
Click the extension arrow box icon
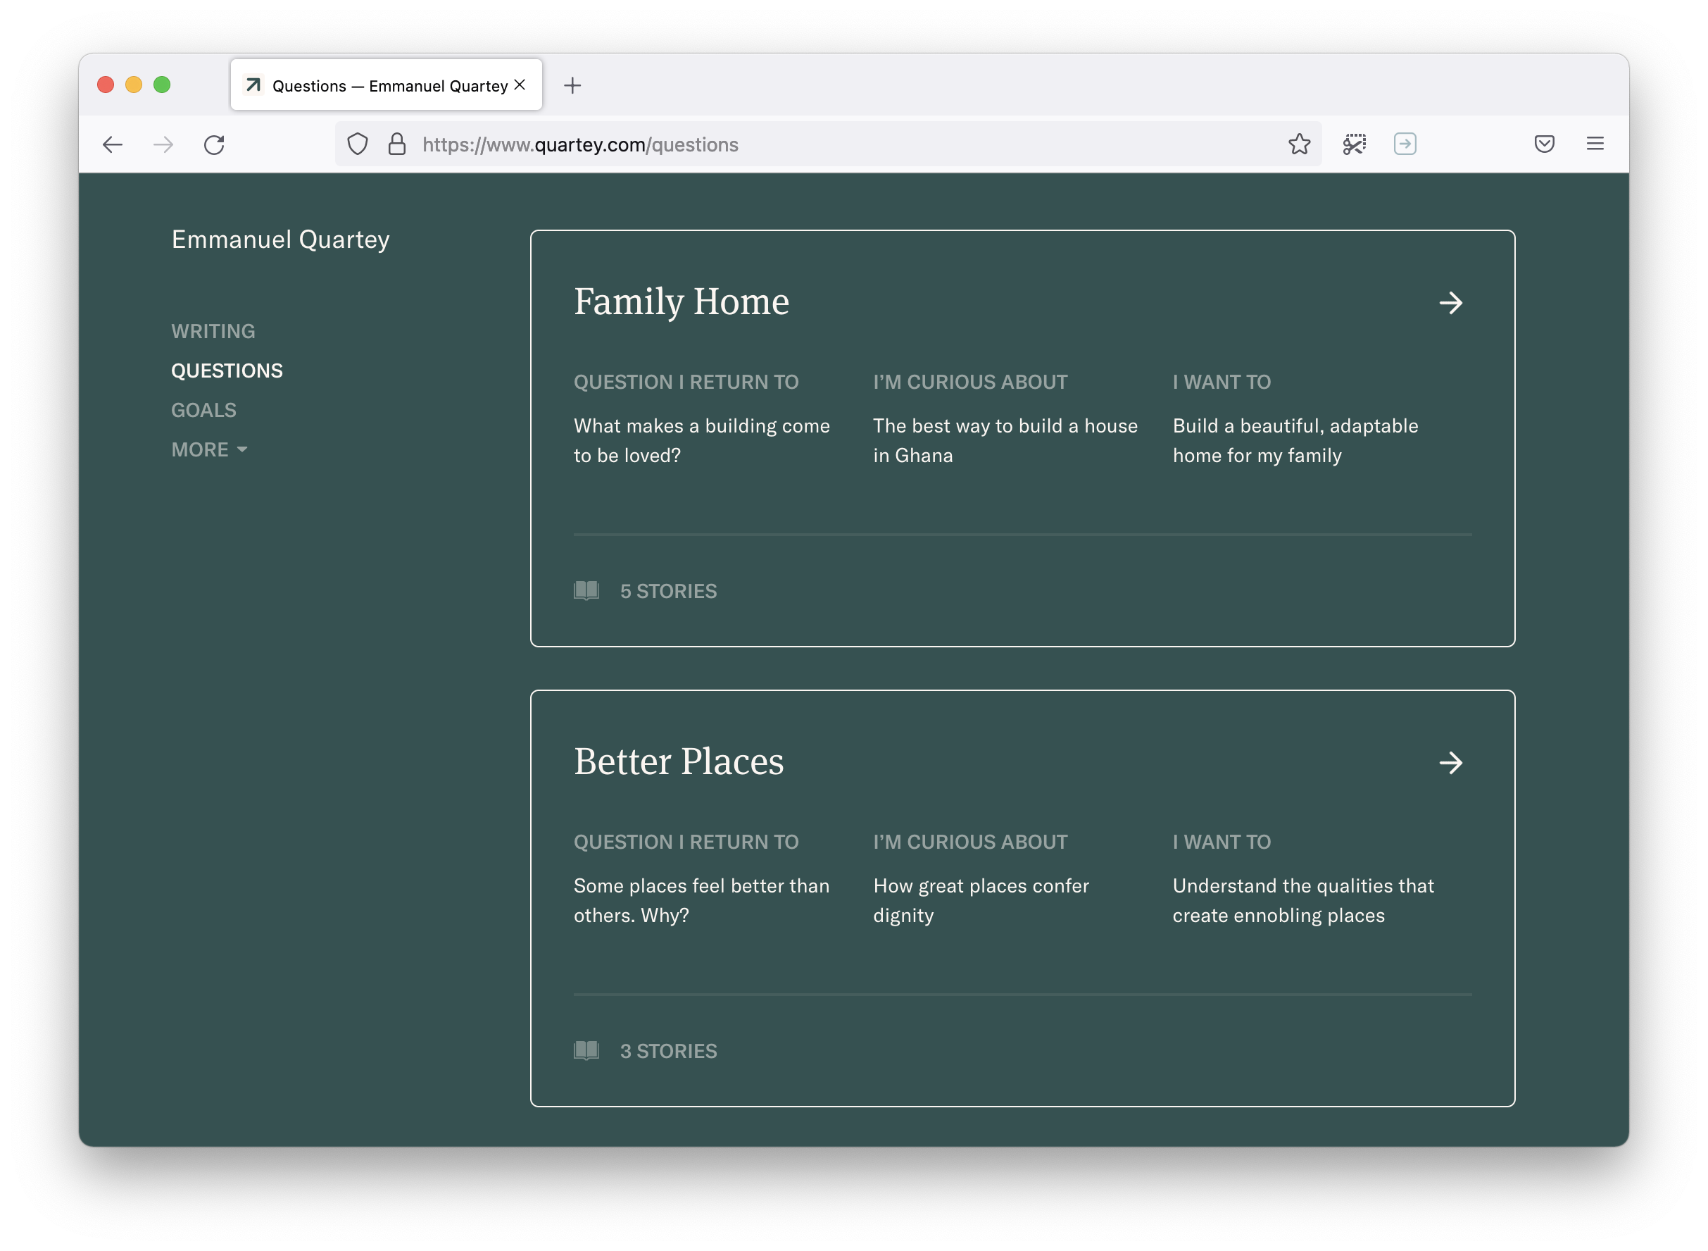1405,144
